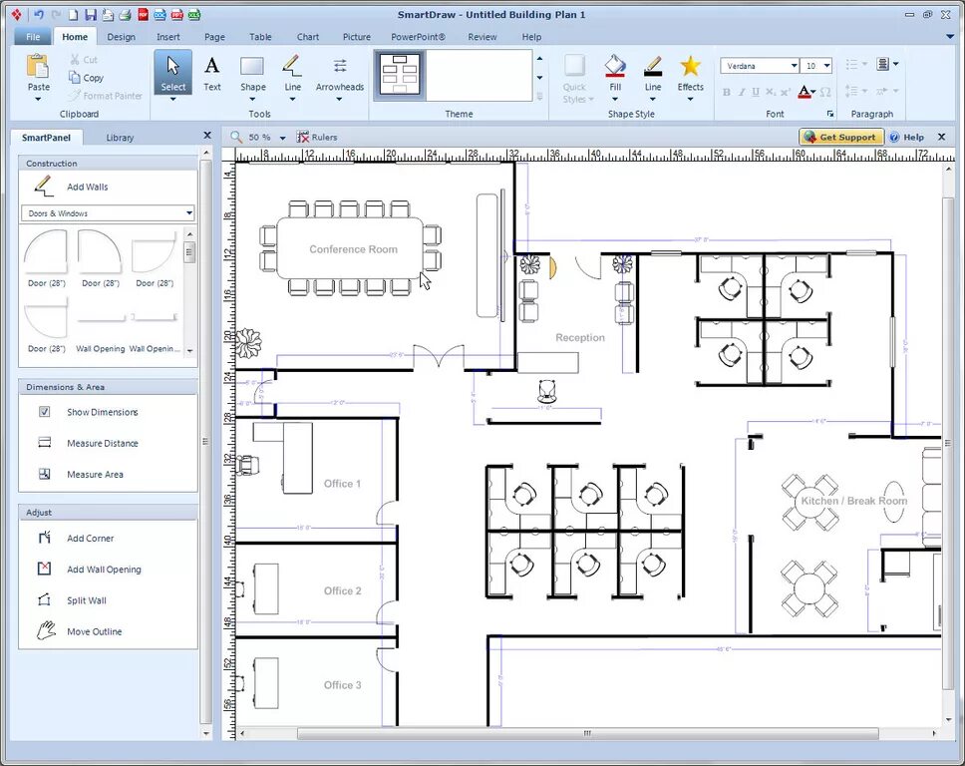Select the Conference Room label on the plan
Viewport: 965px width, 766px height.
[353, 249]
